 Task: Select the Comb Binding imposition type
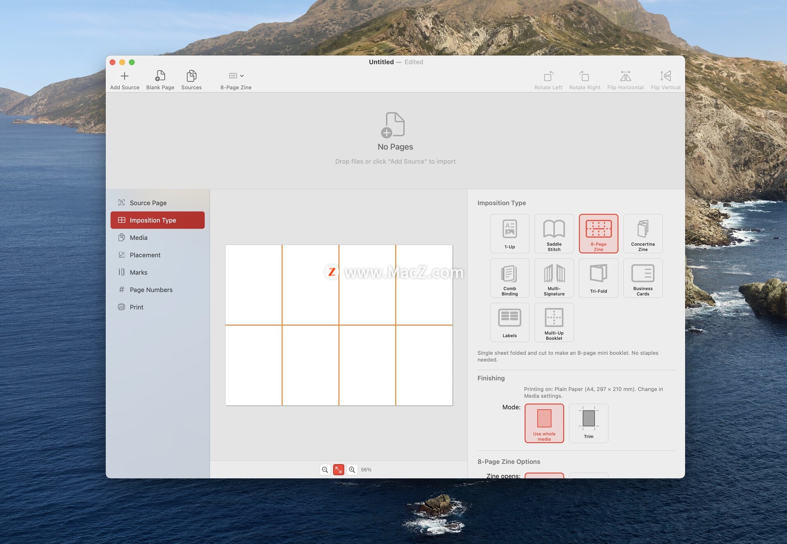point(510,278)
